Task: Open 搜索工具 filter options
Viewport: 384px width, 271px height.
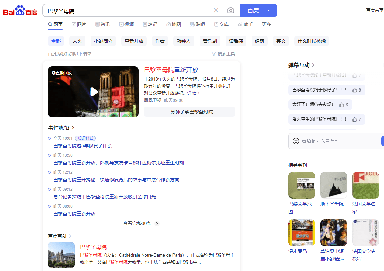Action: pos(223,54)
